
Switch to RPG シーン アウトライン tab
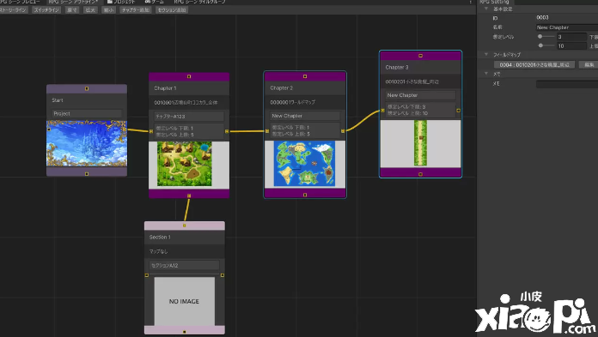(x=73, y=2)
